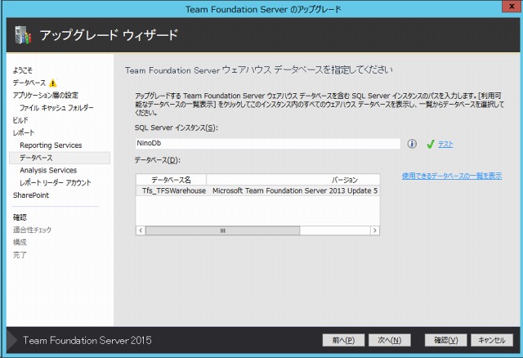
Task: Click the 前へ(P) button
Action: pos(343,340)
